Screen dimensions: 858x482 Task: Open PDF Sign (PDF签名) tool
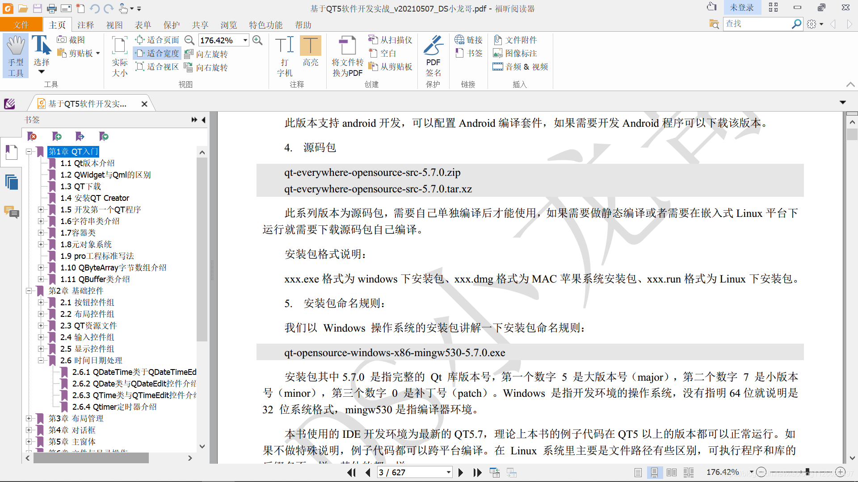pos(433,55)
